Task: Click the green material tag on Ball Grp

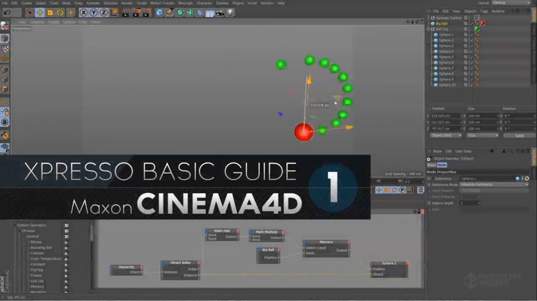Action: [477, 29]
